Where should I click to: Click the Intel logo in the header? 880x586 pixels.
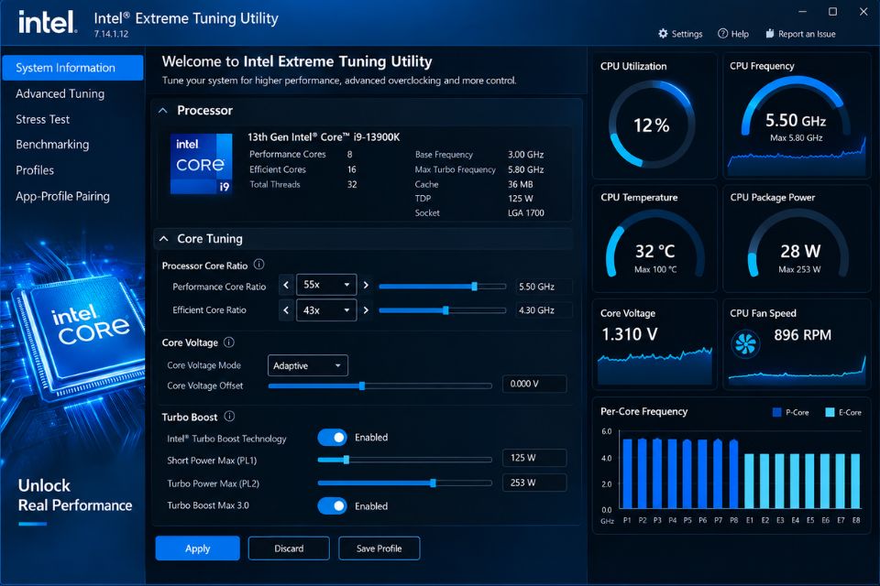point(47,22)
